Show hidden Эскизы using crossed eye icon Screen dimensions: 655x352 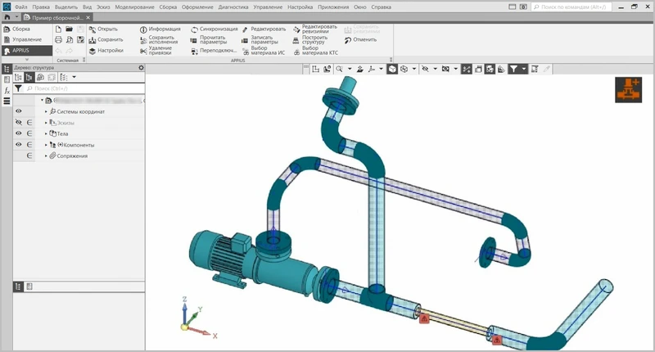[x=18, y=122]
